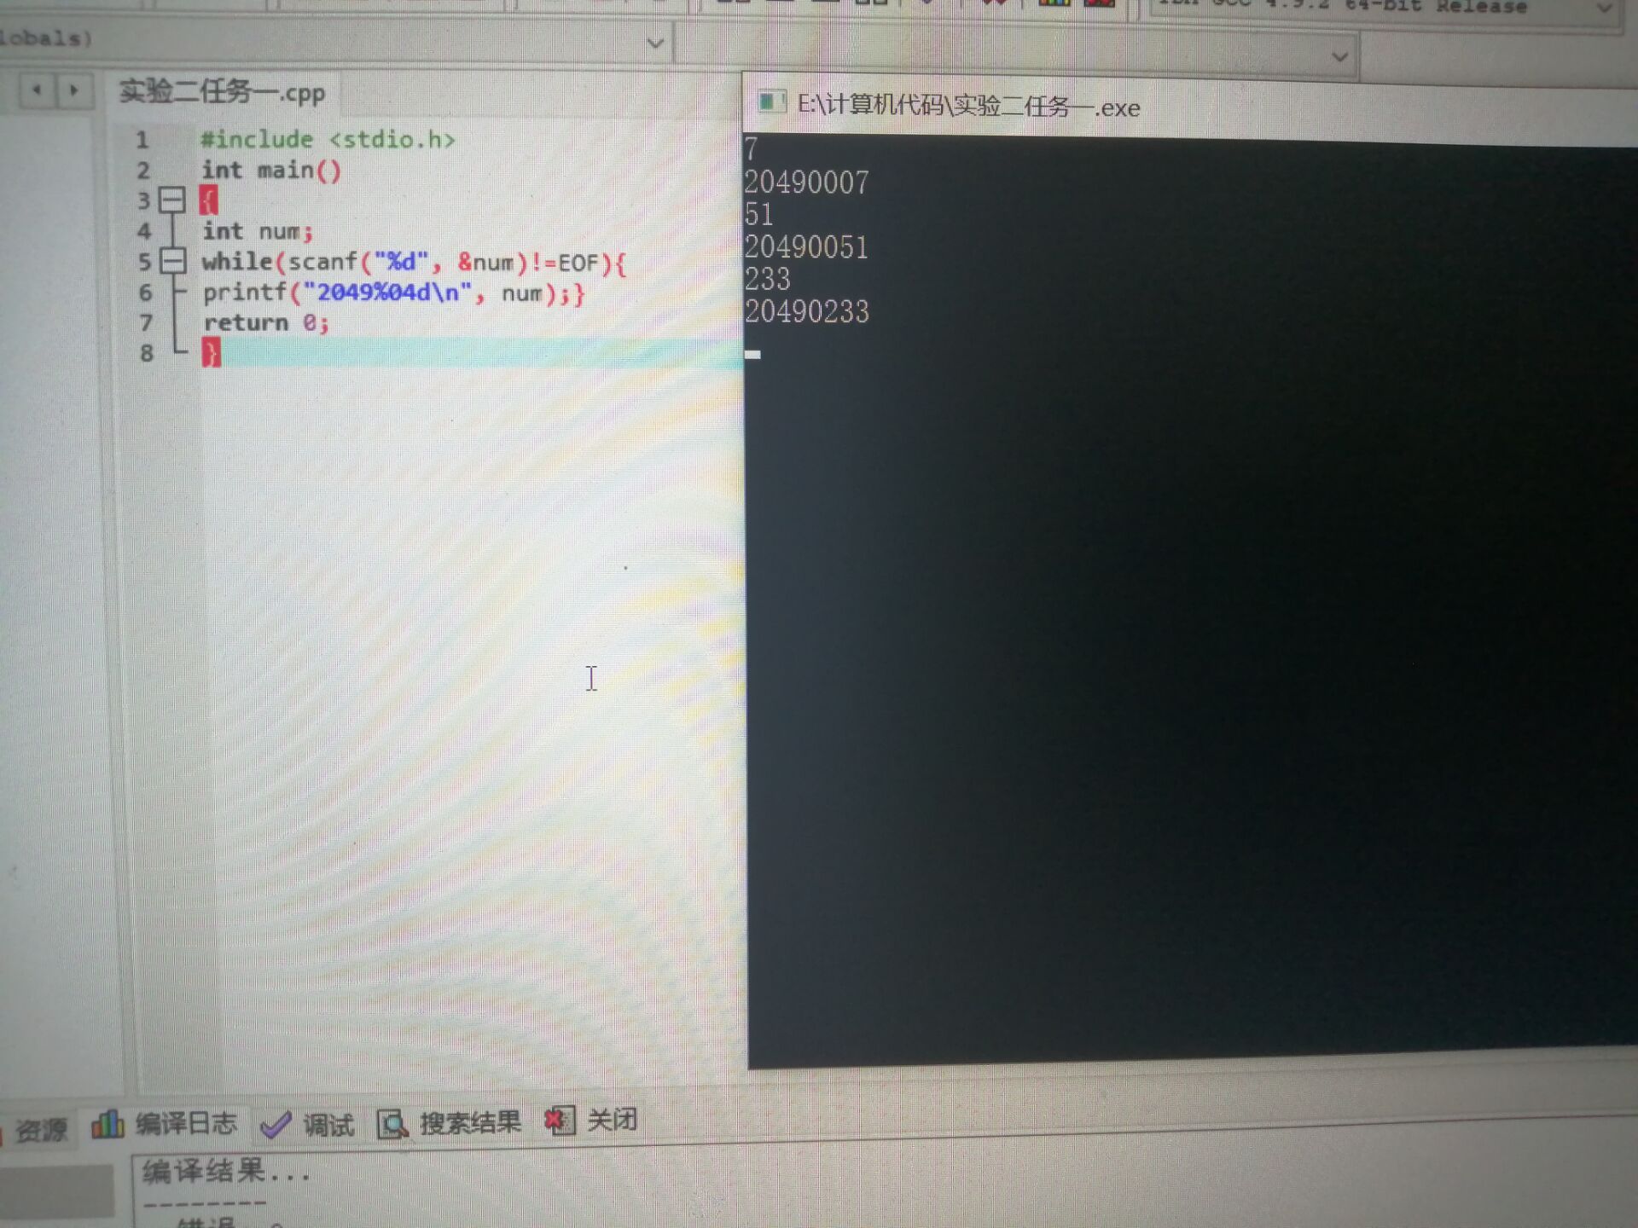
Task: Open the globals scope dropdown arrow
Action: tap(655, 43)
